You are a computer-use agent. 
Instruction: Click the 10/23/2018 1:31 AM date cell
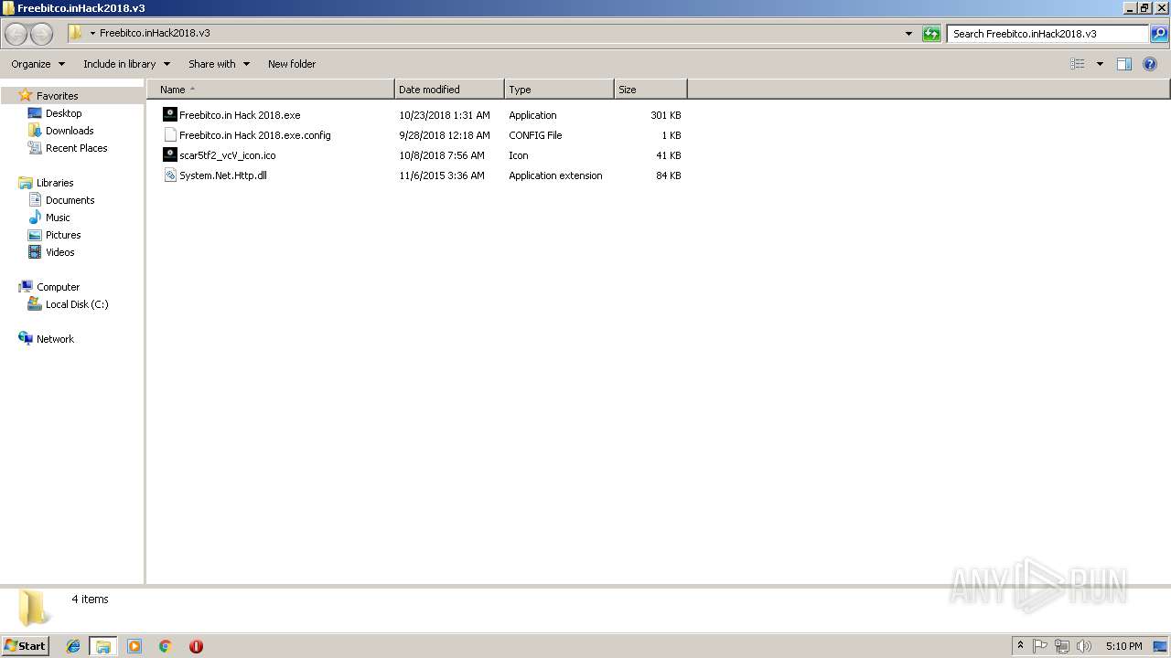click(445, 115)
